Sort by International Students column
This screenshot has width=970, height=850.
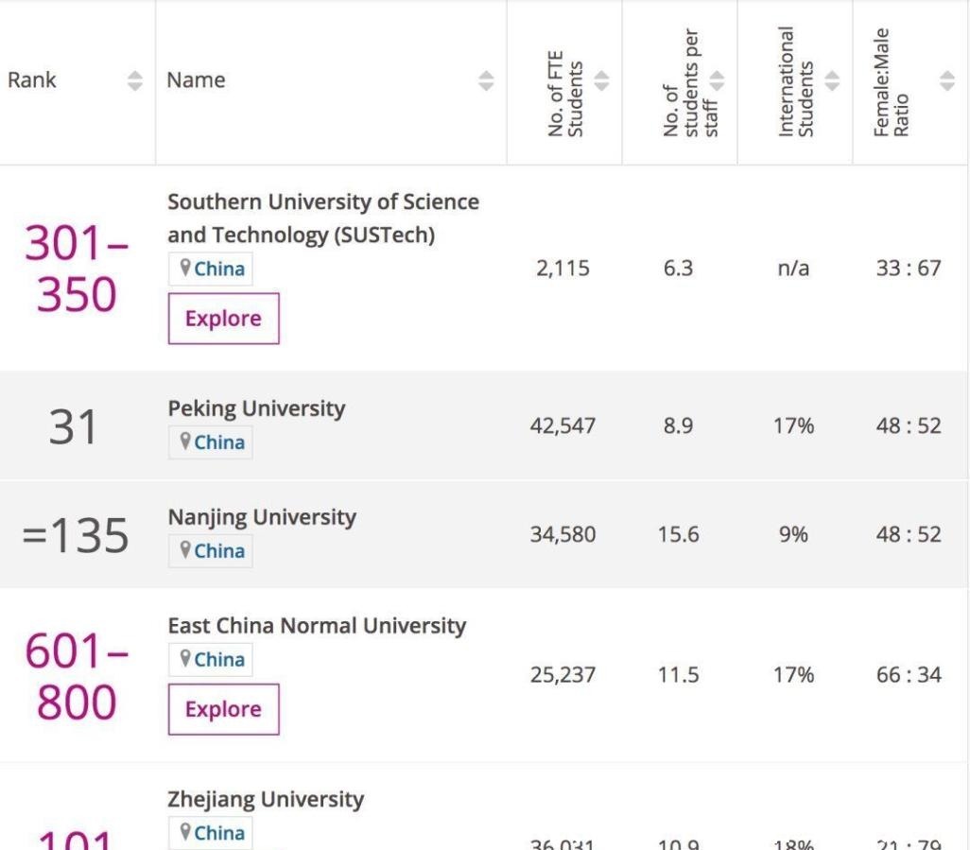[832, 80]
